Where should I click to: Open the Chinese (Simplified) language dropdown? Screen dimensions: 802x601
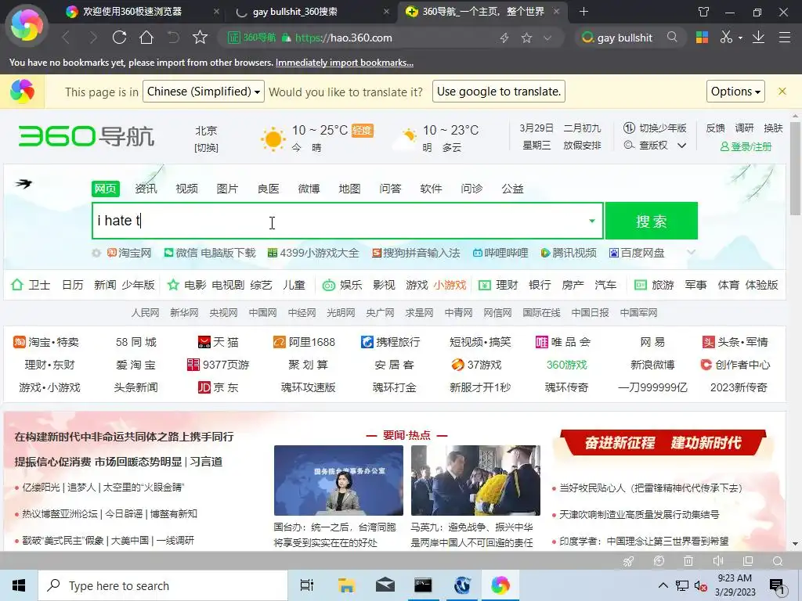tap(204, 92)
